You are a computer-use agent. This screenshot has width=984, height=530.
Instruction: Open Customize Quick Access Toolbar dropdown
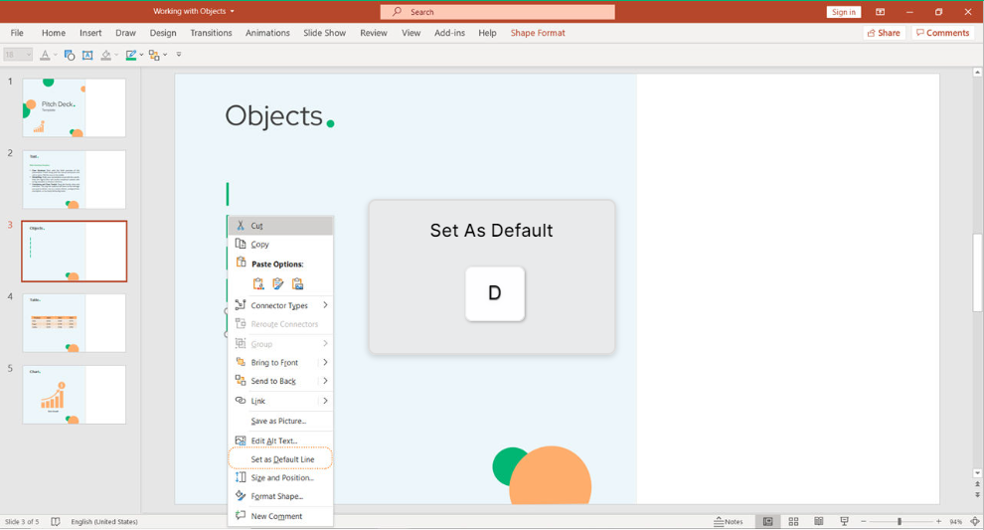(179, 55)
